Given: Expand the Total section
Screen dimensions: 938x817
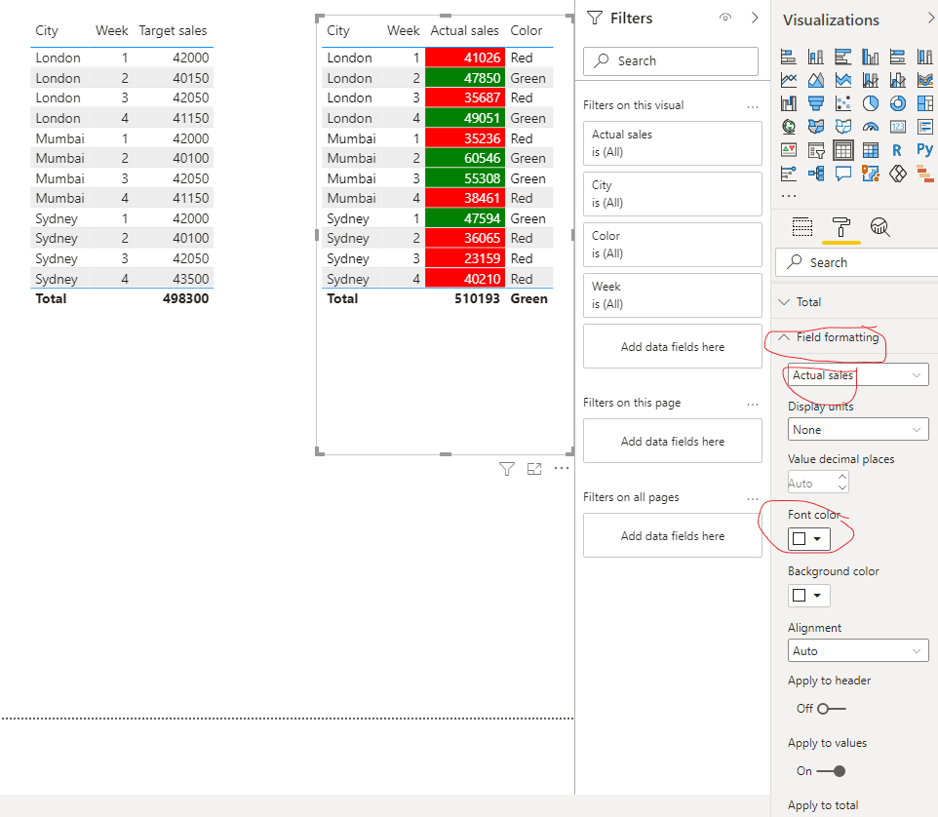Looking at the screenshot, I should [784, 302].
